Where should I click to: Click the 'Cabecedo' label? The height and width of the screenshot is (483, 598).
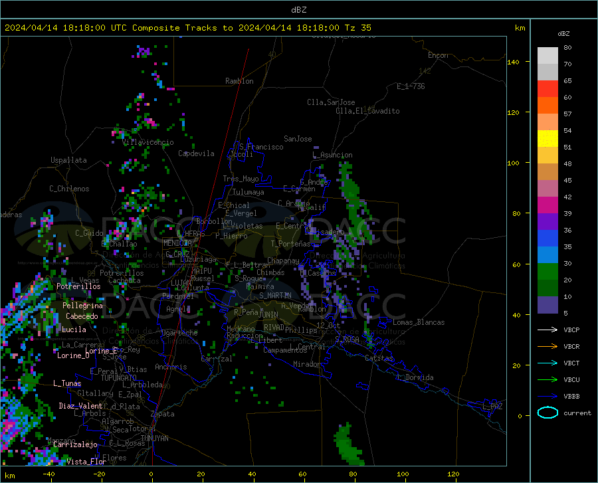pyautogui.click(x=82, y=316)
